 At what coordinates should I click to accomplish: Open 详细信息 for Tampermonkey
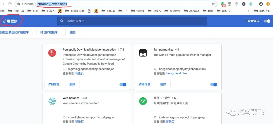click(x=145, y=84)
